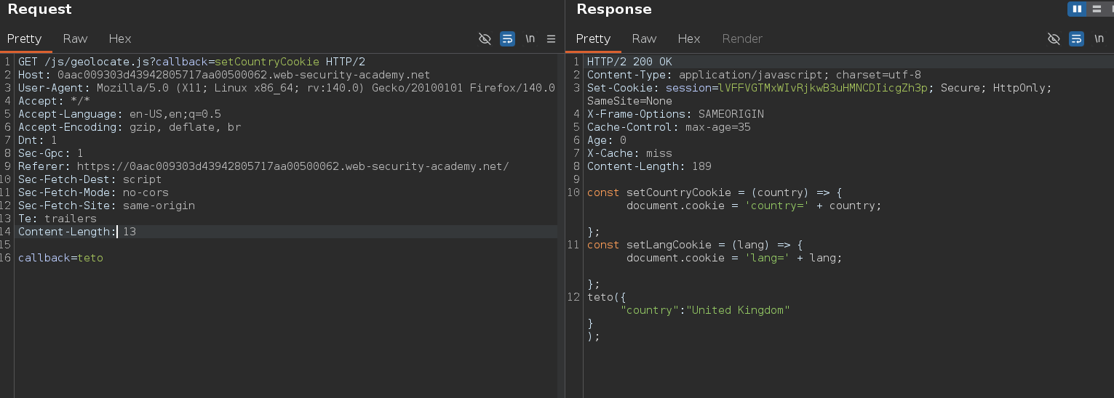
Task: Click the SameSite=None cookie attribute line
Action: 629,101
